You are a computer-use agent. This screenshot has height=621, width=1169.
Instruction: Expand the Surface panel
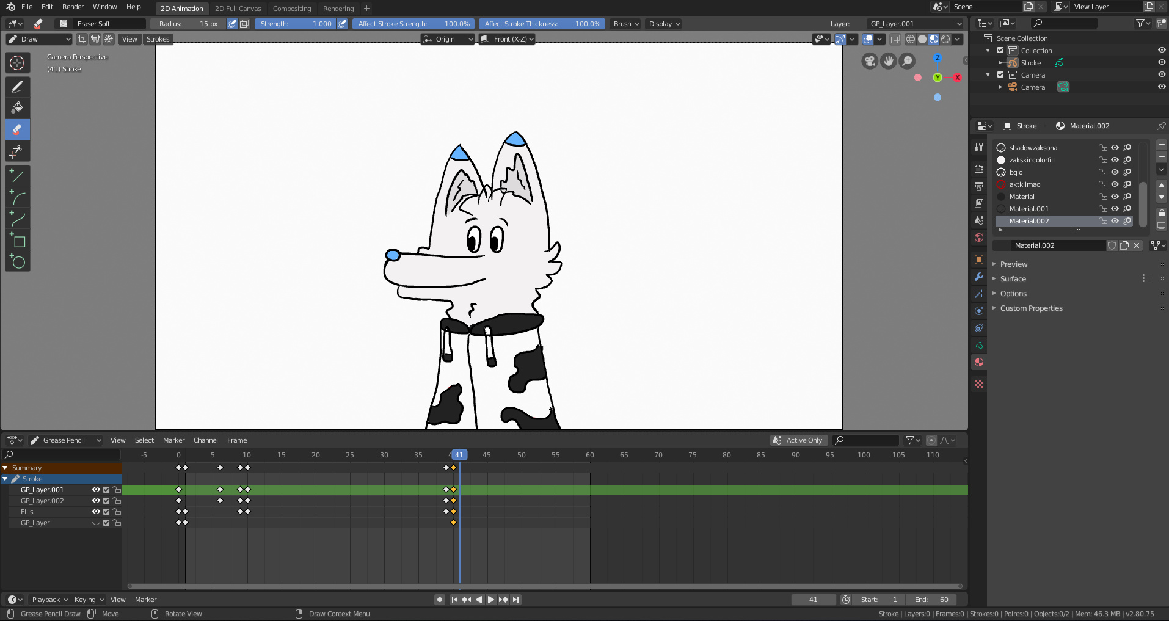click(1013, 279)
